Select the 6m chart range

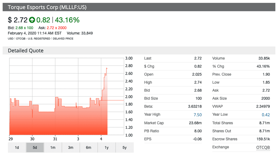point(89,147)
